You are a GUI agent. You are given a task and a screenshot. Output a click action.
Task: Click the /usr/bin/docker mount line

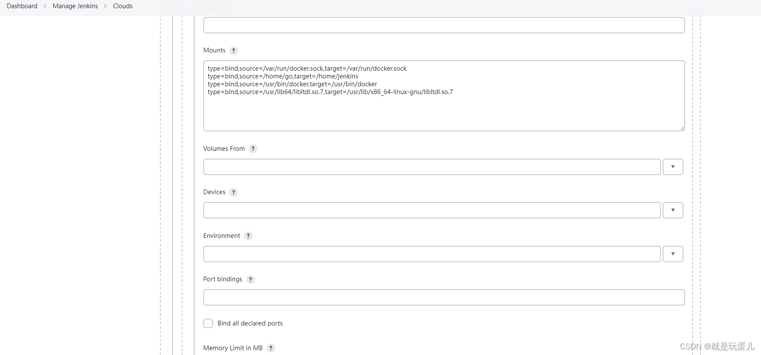click(x=292, y=84)
